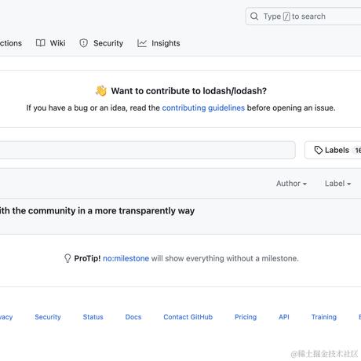Screen dimensions: 361x361
Task: Open the footer API link
Action: pyautogui.click(x=284, y=317)
